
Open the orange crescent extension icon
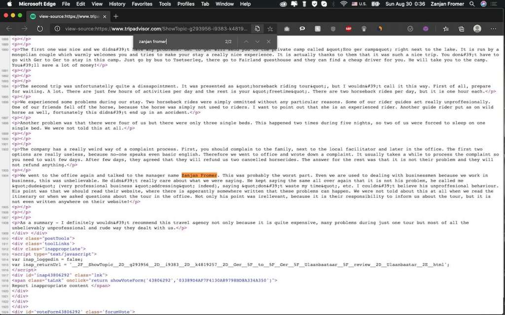(x=380, y=29)
